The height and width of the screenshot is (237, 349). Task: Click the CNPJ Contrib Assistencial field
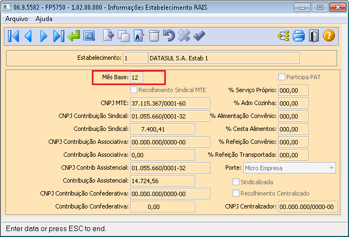pyautogui.click(x=170, y=168)
